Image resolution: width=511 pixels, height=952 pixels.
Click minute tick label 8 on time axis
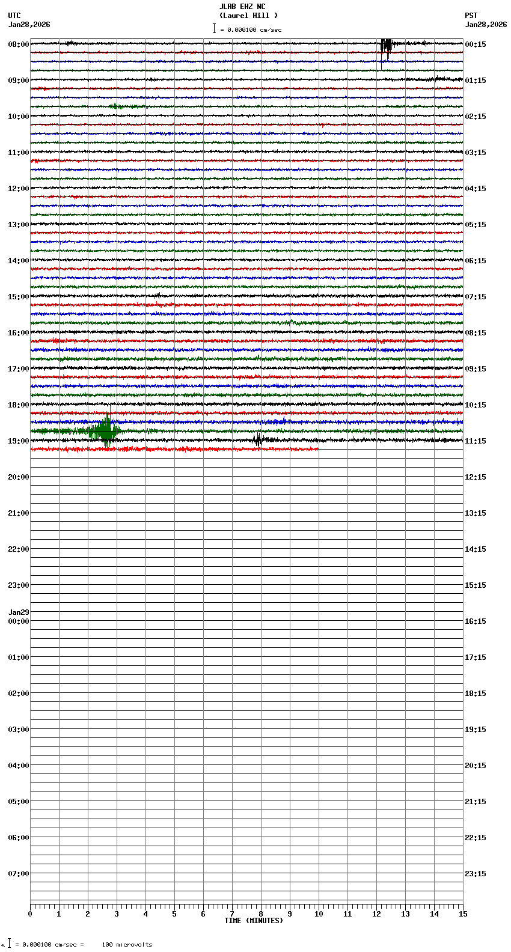tap(261, 914)
